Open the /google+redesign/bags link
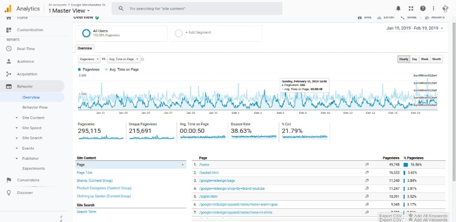This screenshot has width=456, height=222. [x=217, y=180]
